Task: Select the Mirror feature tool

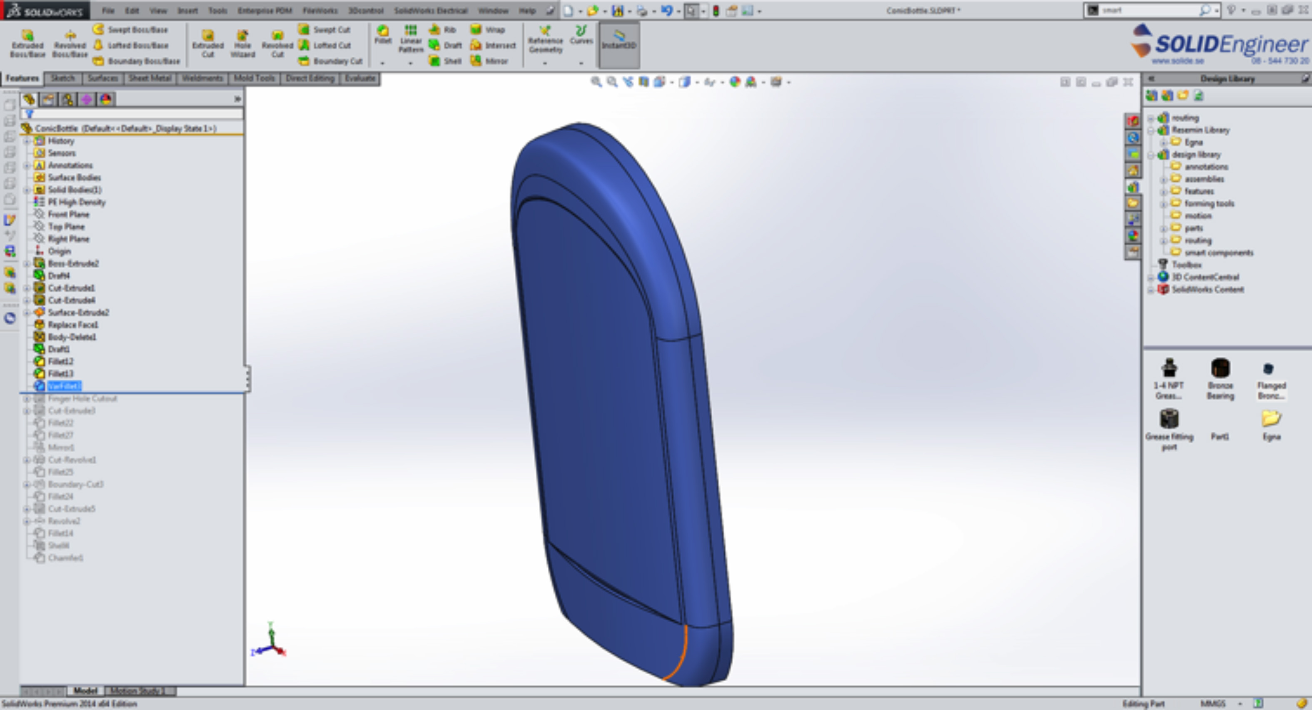Action: pos(476,61)
